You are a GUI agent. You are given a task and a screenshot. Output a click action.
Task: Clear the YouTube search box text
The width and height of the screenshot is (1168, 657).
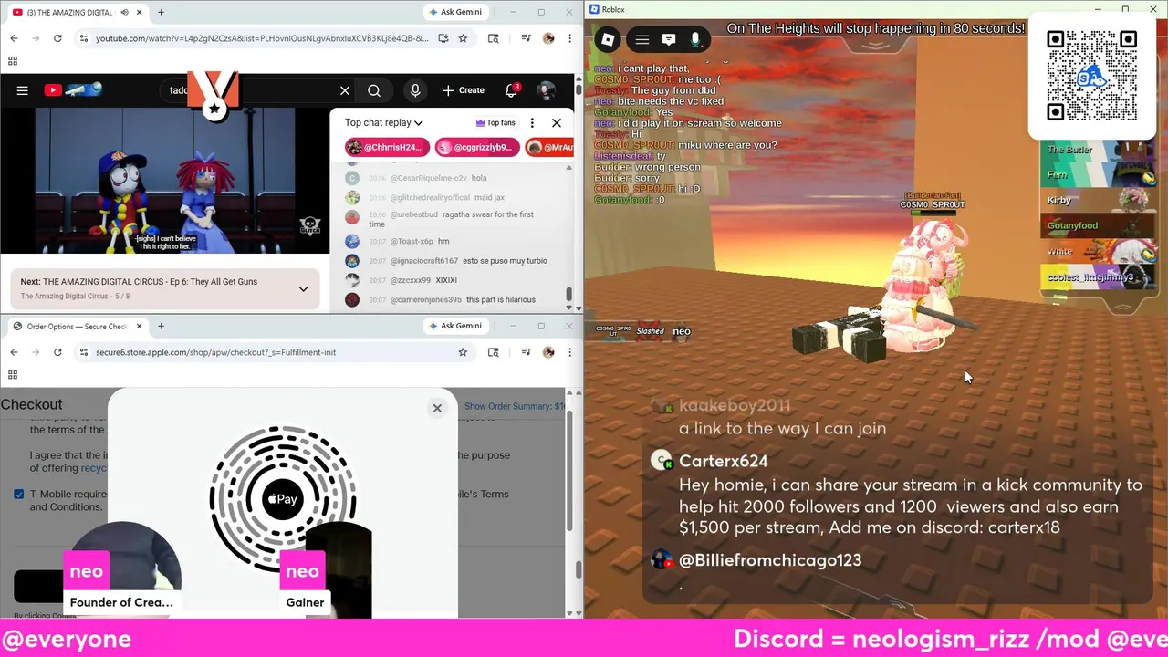(x=345, y=90)
